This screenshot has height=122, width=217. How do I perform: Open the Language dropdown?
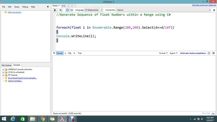94,10
